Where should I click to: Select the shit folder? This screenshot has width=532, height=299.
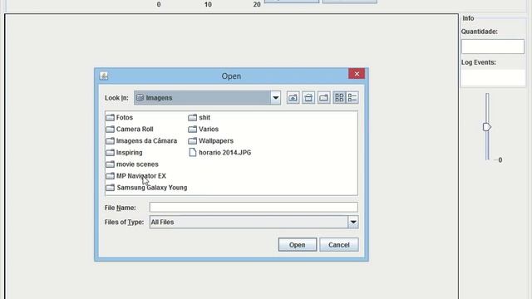(199, 117)
